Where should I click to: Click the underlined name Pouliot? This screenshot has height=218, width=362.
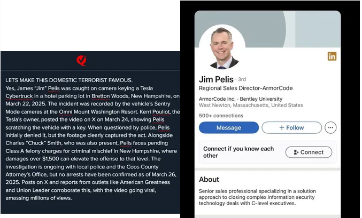(x=161, y=112)
